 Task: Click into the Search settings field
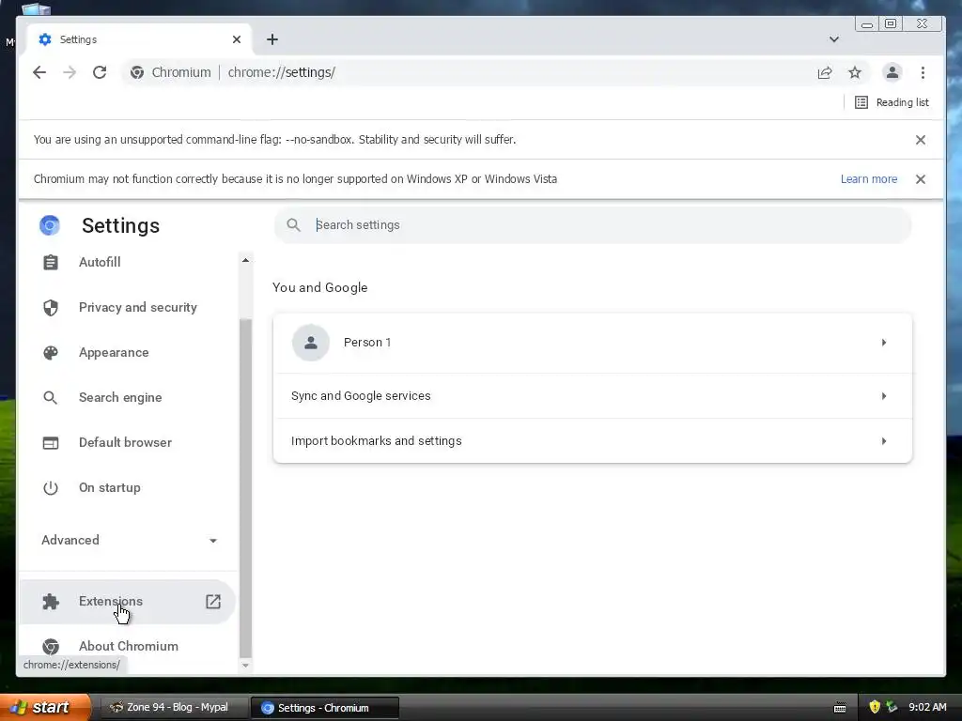(x=593, y=225)
